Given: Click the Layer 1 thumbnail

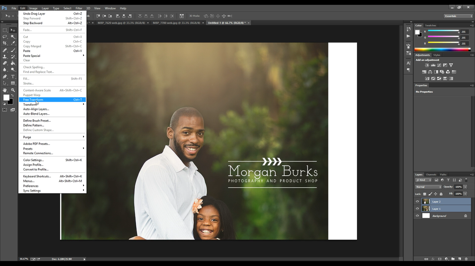Looking at the screenshot, I should (426, 208).
